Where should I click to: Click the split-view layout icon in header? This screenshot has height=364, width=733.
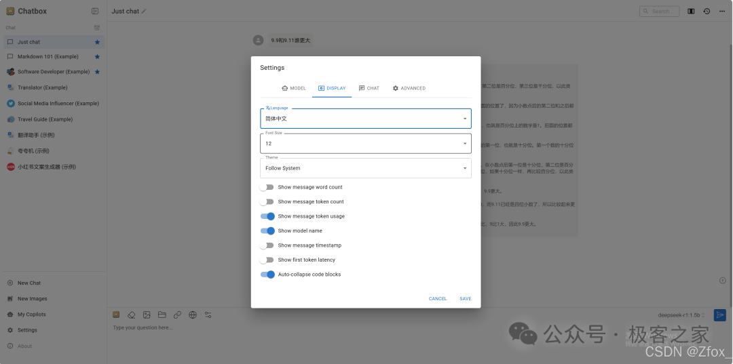pos(691,12)
